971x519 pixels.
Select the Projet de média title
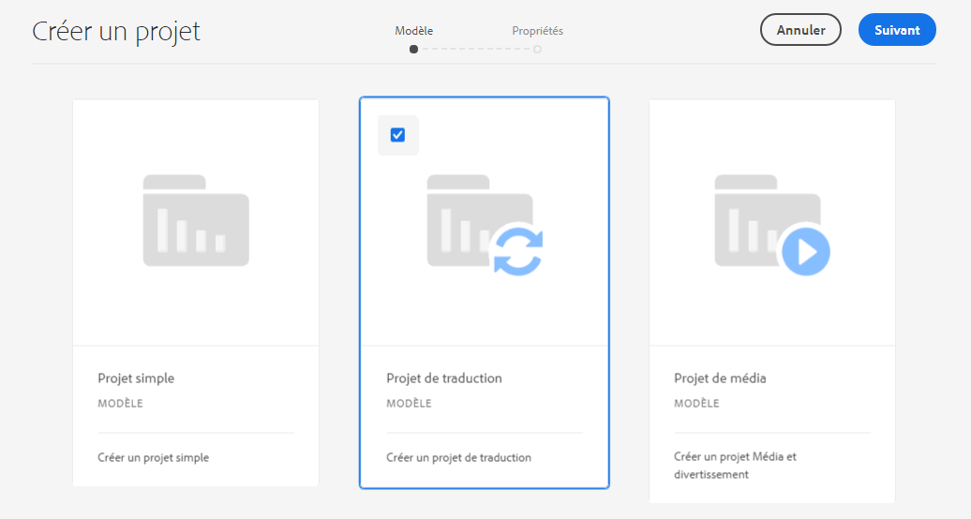click(x=720, y=378)
